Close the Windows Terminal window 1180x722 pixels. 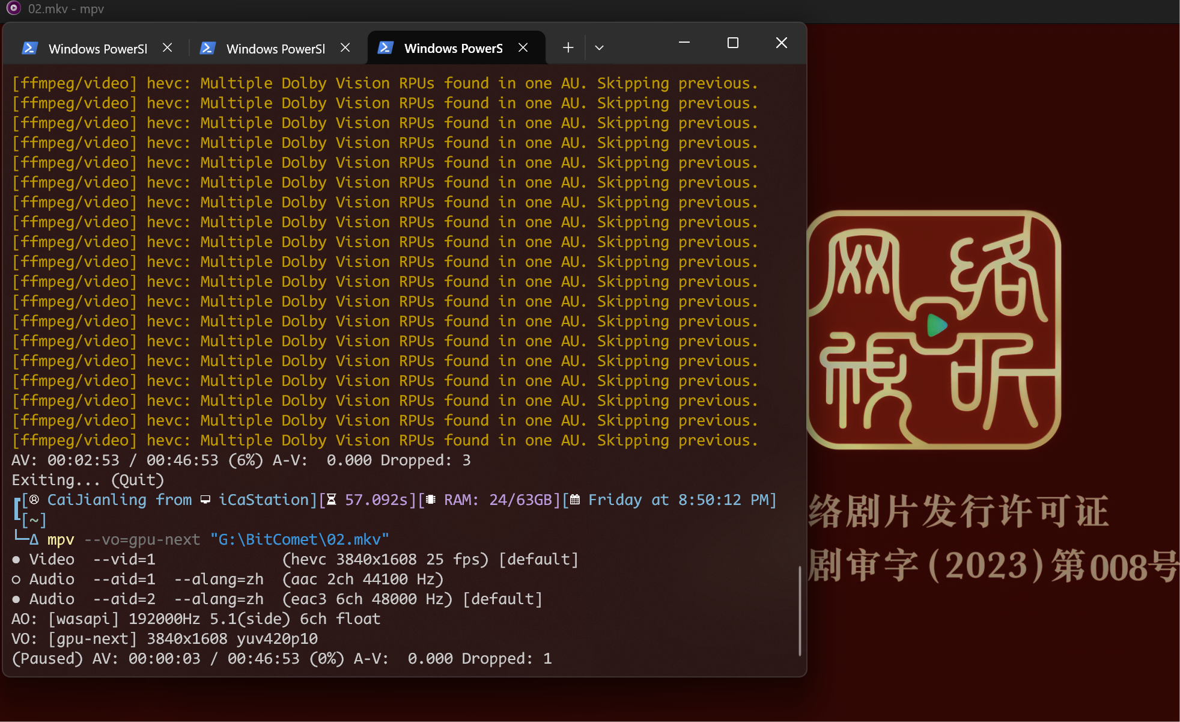click(x=782, y=43)
